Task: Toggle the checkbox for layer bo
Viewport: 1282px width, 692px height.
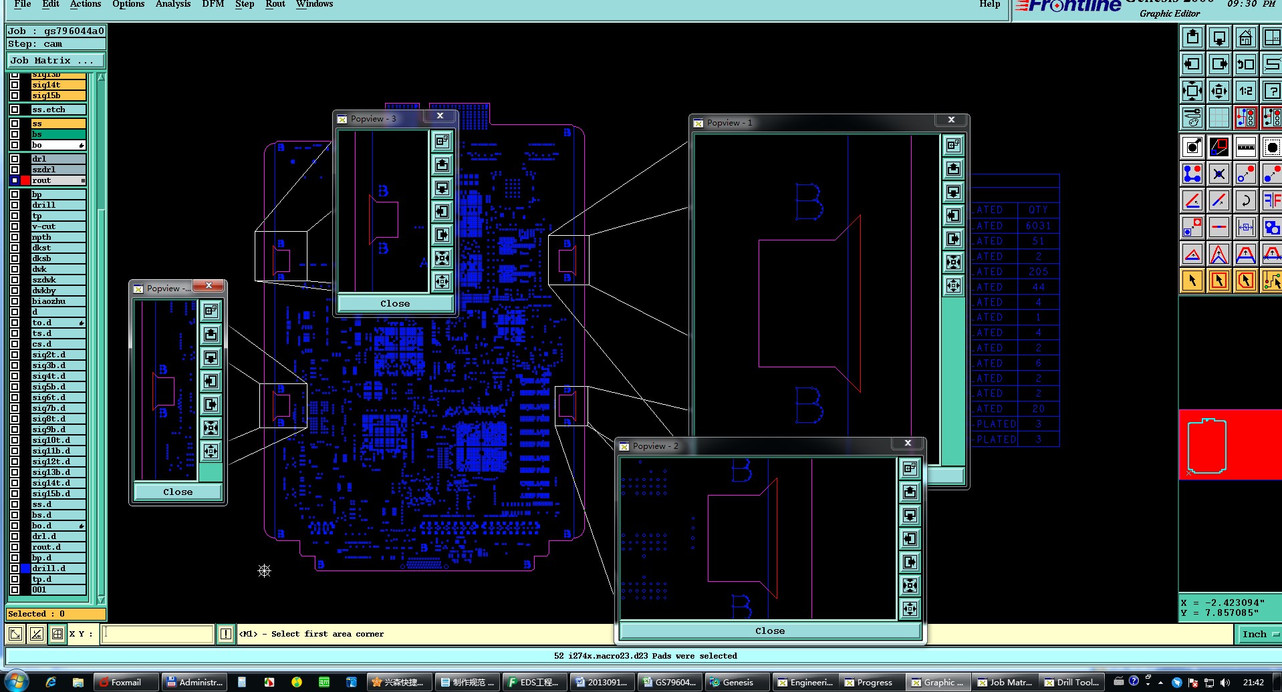Action: (15, 145)
